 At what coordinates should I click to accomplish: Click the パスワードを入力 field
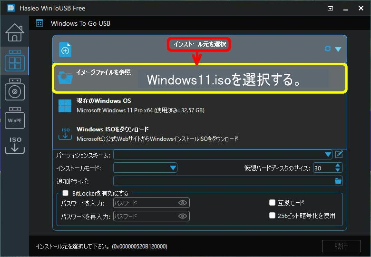coord(151,203)
